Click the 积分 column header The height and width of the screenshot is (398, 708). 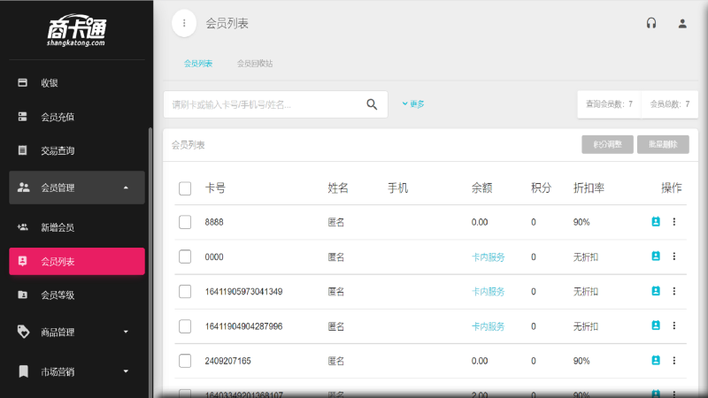click(542, 188)
